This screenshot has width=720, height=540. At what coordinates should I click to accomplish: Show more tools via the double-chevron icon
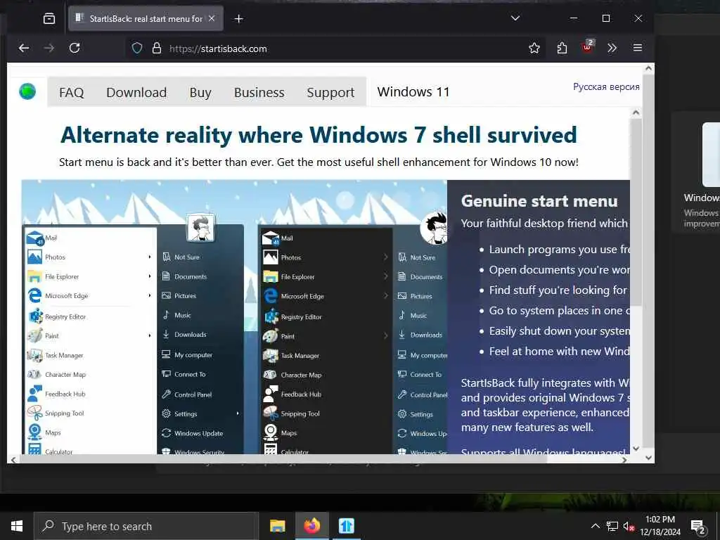pos(612,49)
